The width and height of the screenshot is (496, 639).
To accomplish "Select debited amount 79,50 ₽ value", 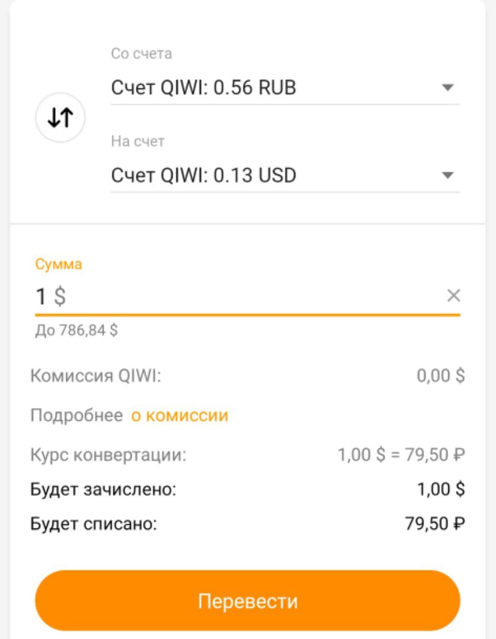I will [435, 524].
